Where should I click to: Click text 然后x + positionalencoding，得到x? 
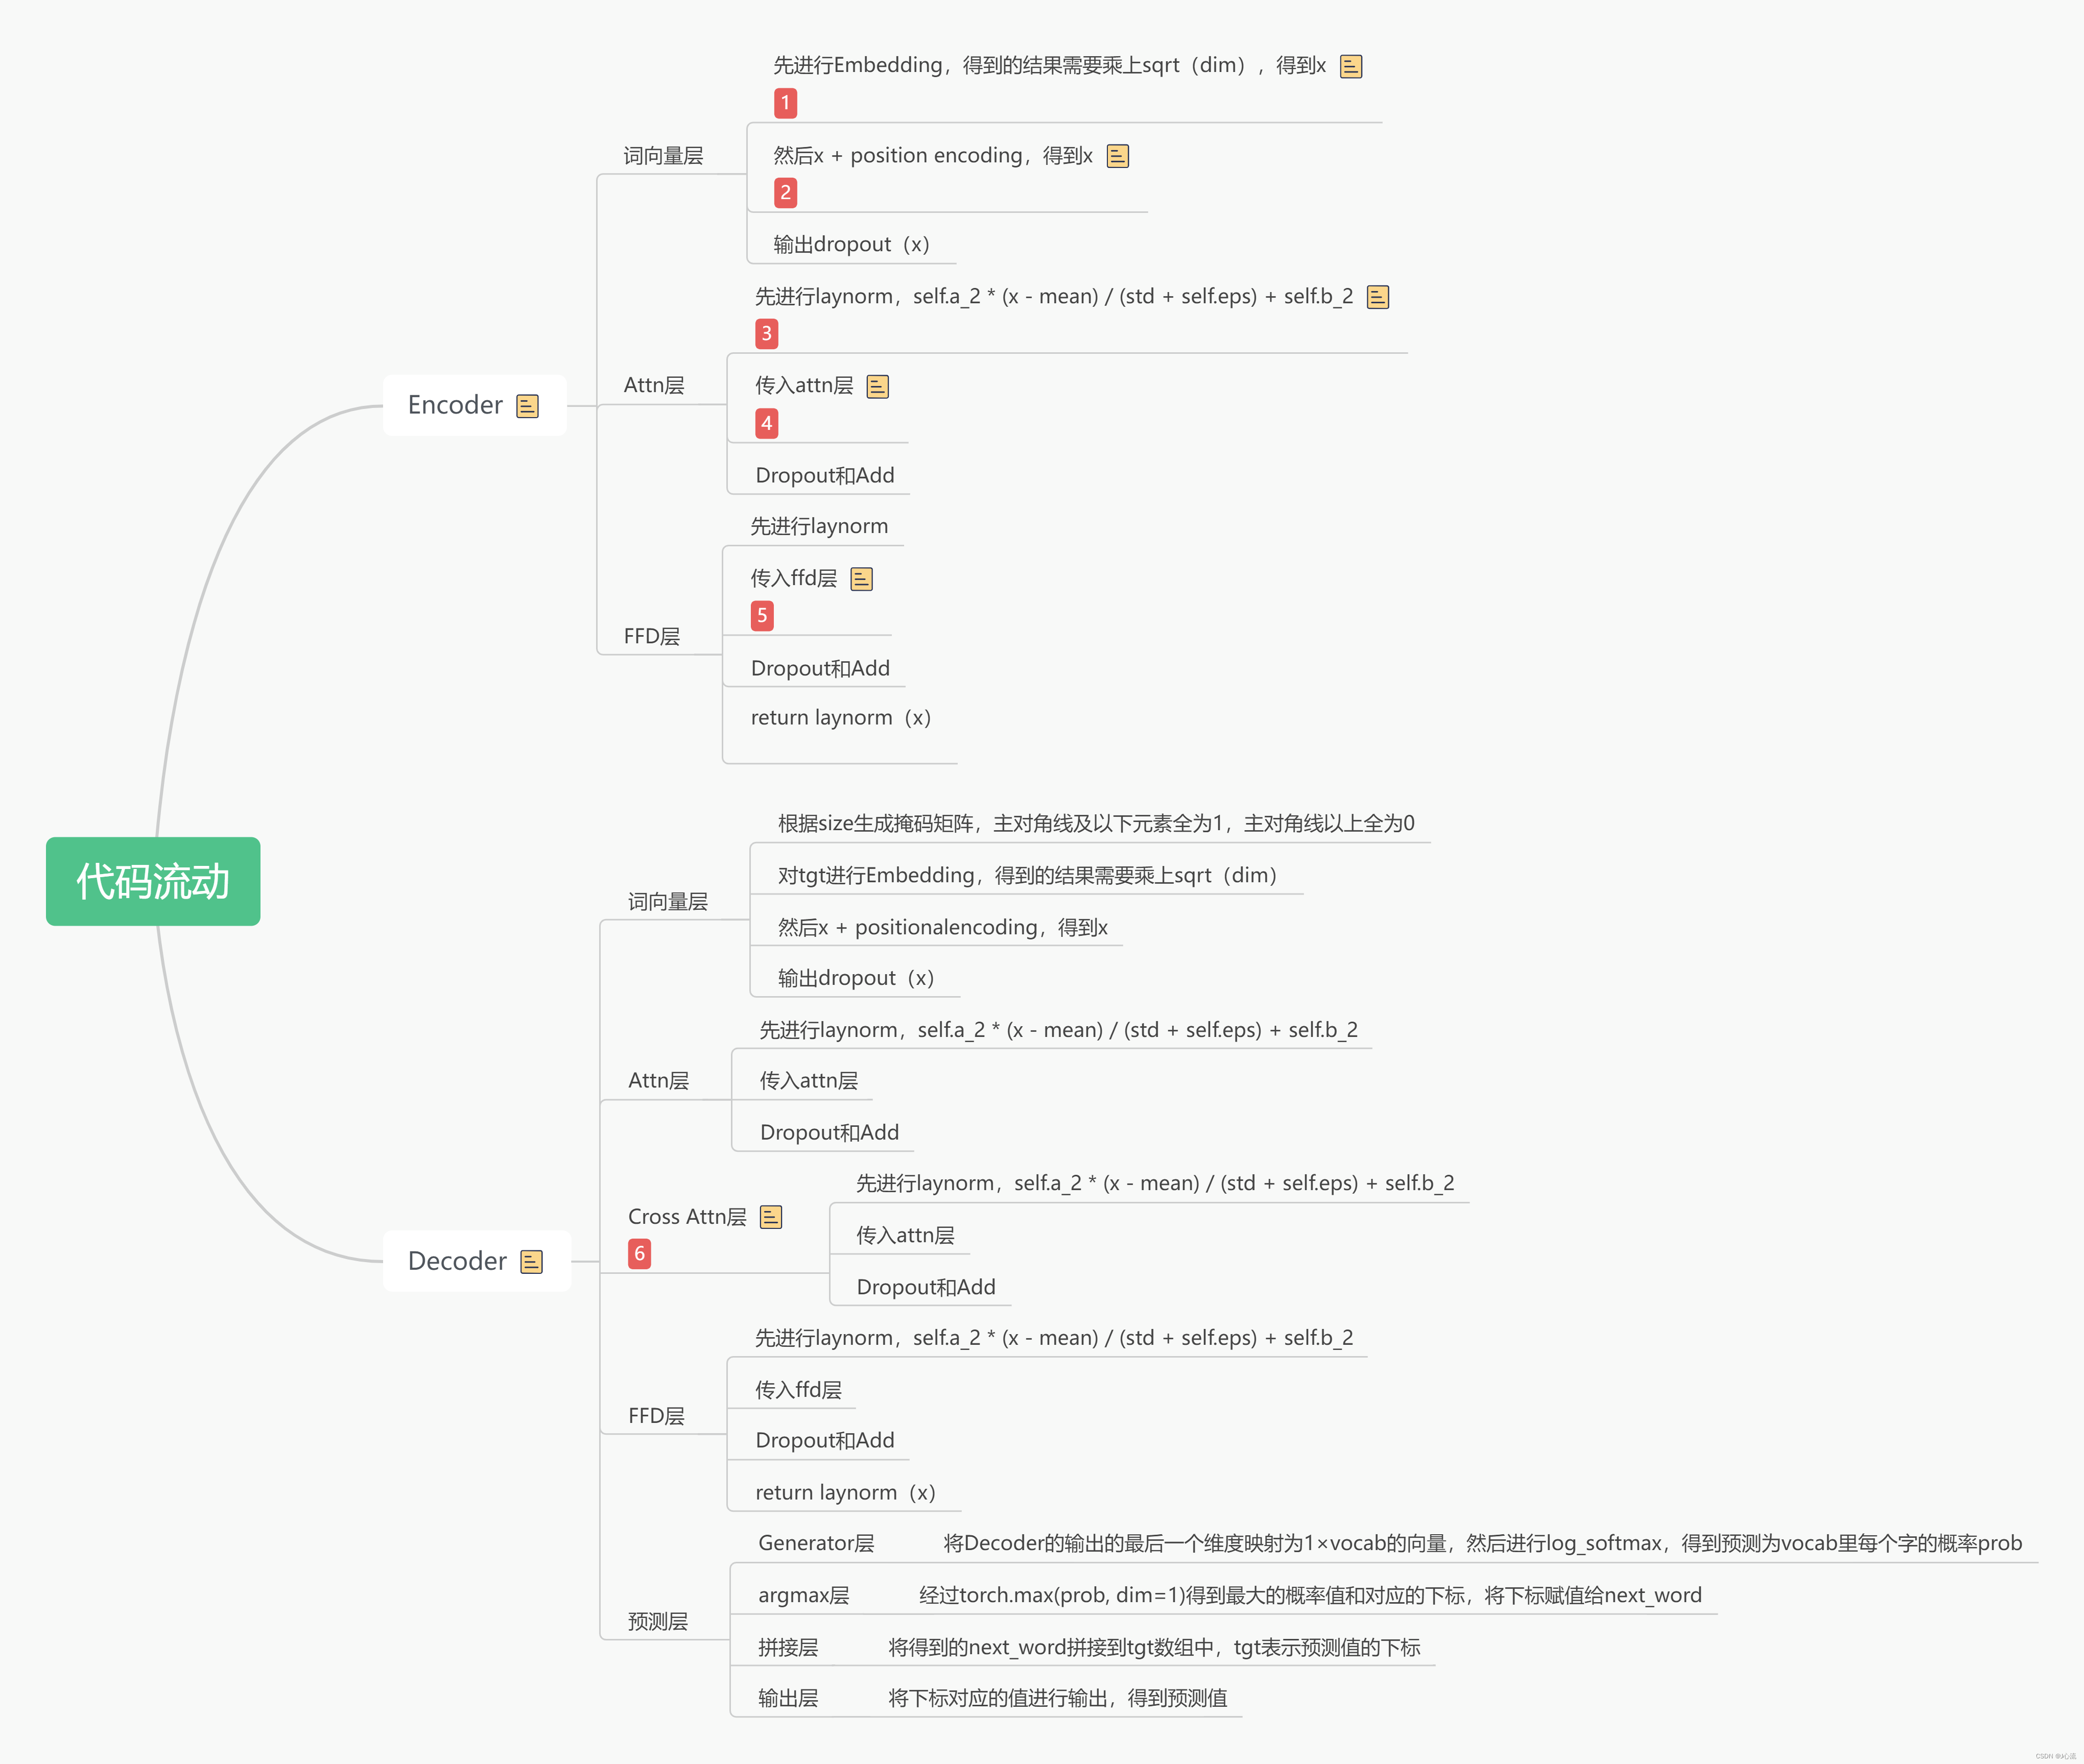942,927
